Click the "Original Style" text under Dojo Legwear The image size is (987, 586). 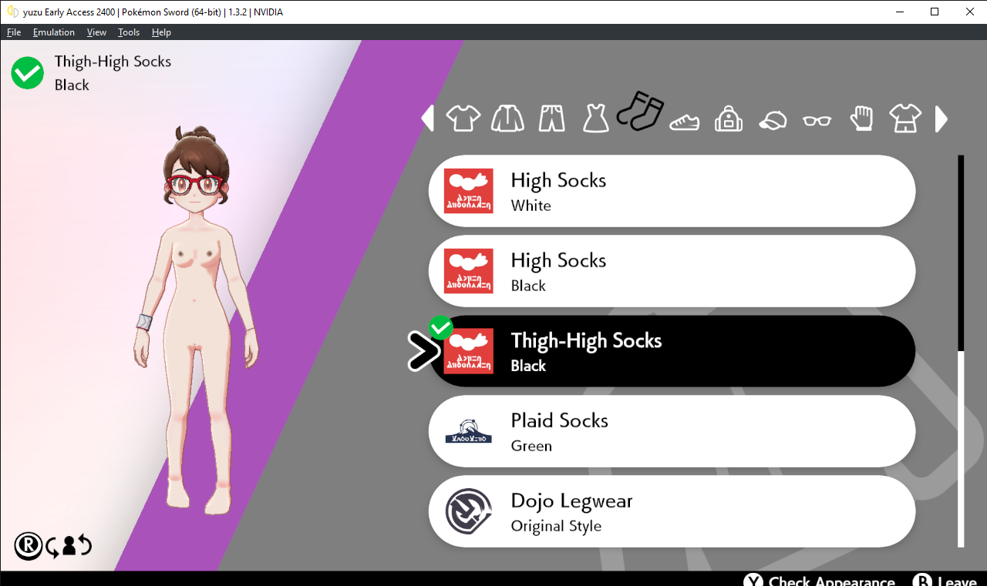[x=556, y=526]
